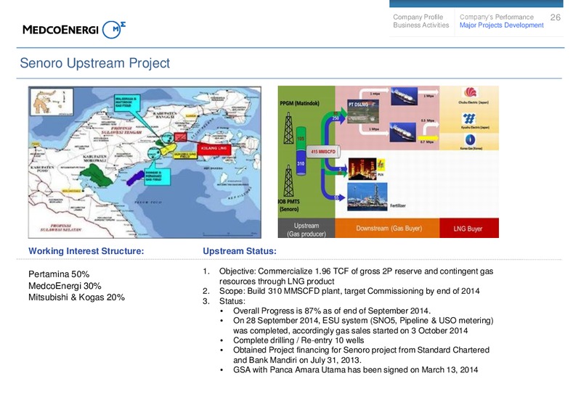
Task: Click the GSA with Panca Amara Utama bullet
Action: (x=355, y=370)
